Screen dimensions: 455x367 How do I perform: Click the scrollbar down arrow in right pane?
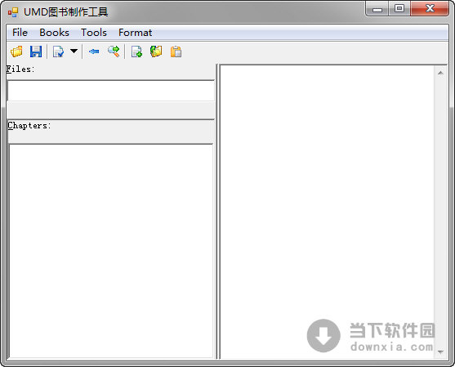click(440, 352)
